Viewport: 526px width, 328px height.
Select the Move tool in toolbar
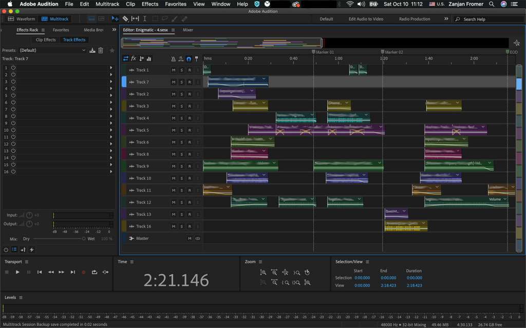tap(115, 19)
